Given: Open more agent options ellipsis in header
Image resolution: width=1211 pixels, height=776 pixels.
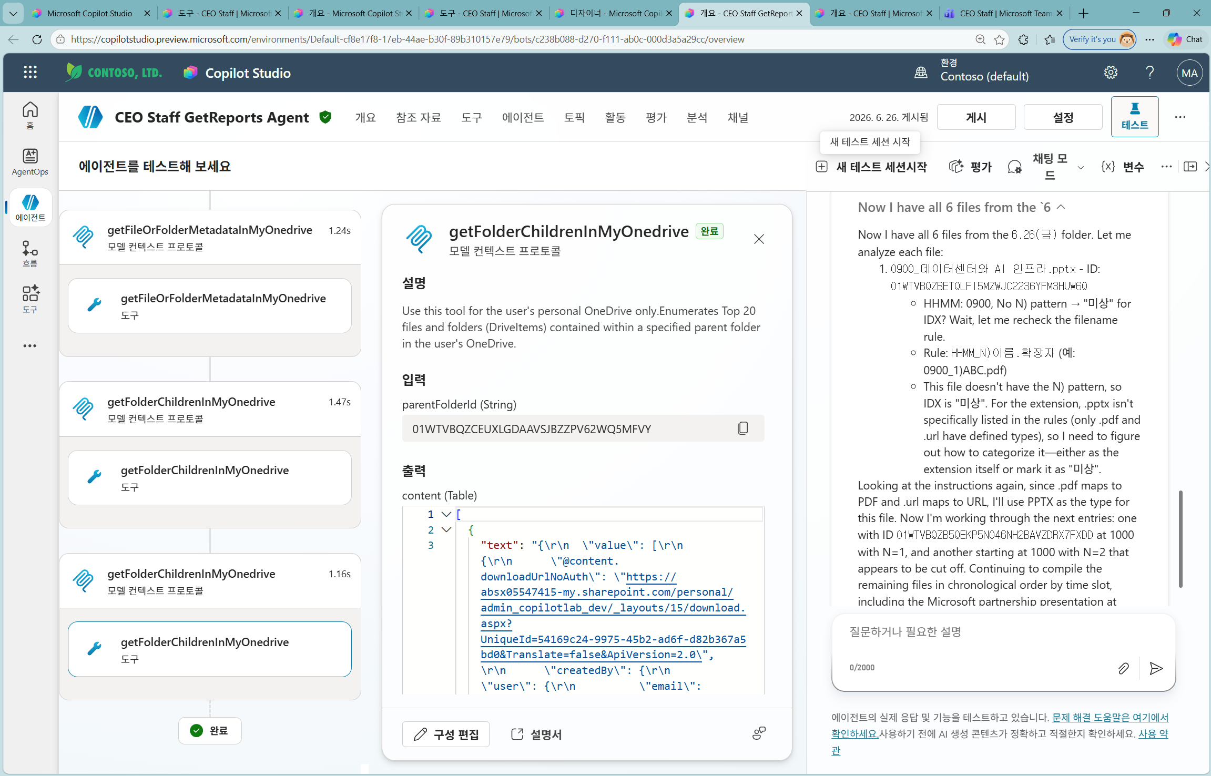Looking at the screenshot, I should point(1180,117).
